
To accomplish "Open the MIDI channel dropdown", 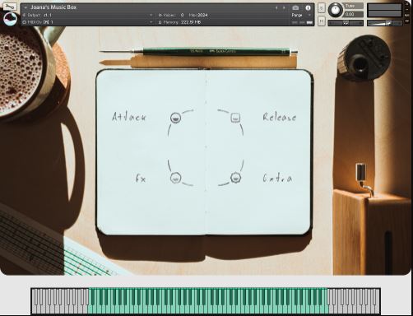I will (x=88, y=22).
